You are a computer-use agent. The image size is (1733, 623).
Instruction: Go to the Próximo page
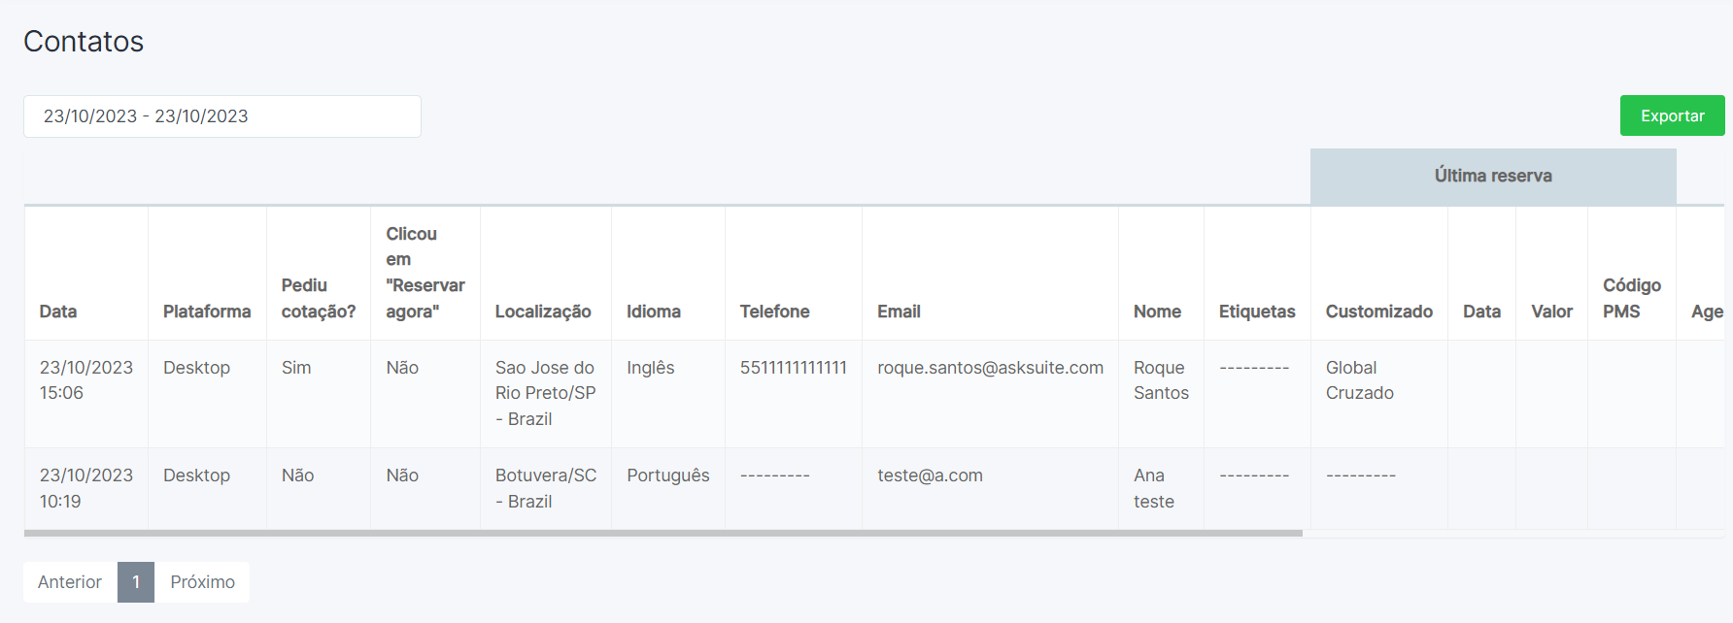tap(202, 582)
